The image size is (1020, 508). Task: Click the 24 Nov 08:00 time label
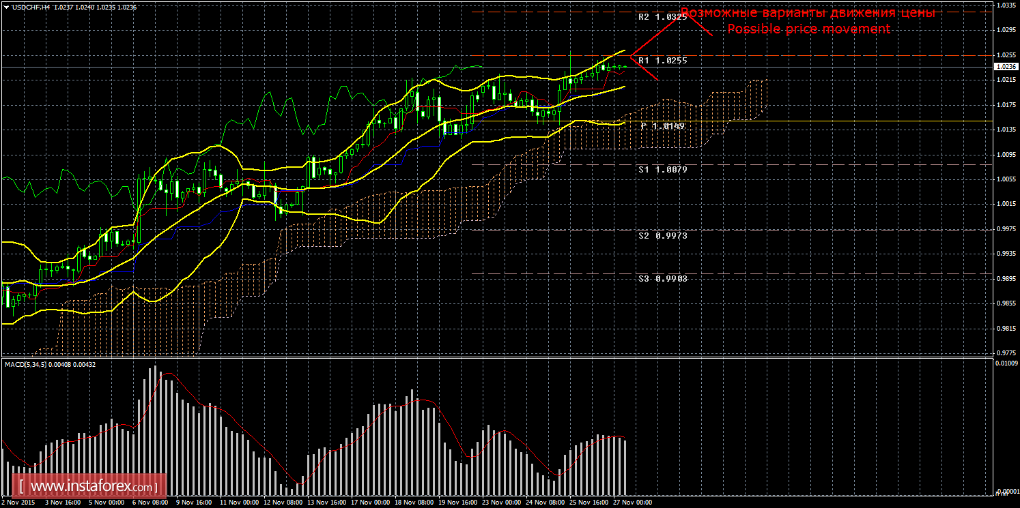tap(545, 503)
